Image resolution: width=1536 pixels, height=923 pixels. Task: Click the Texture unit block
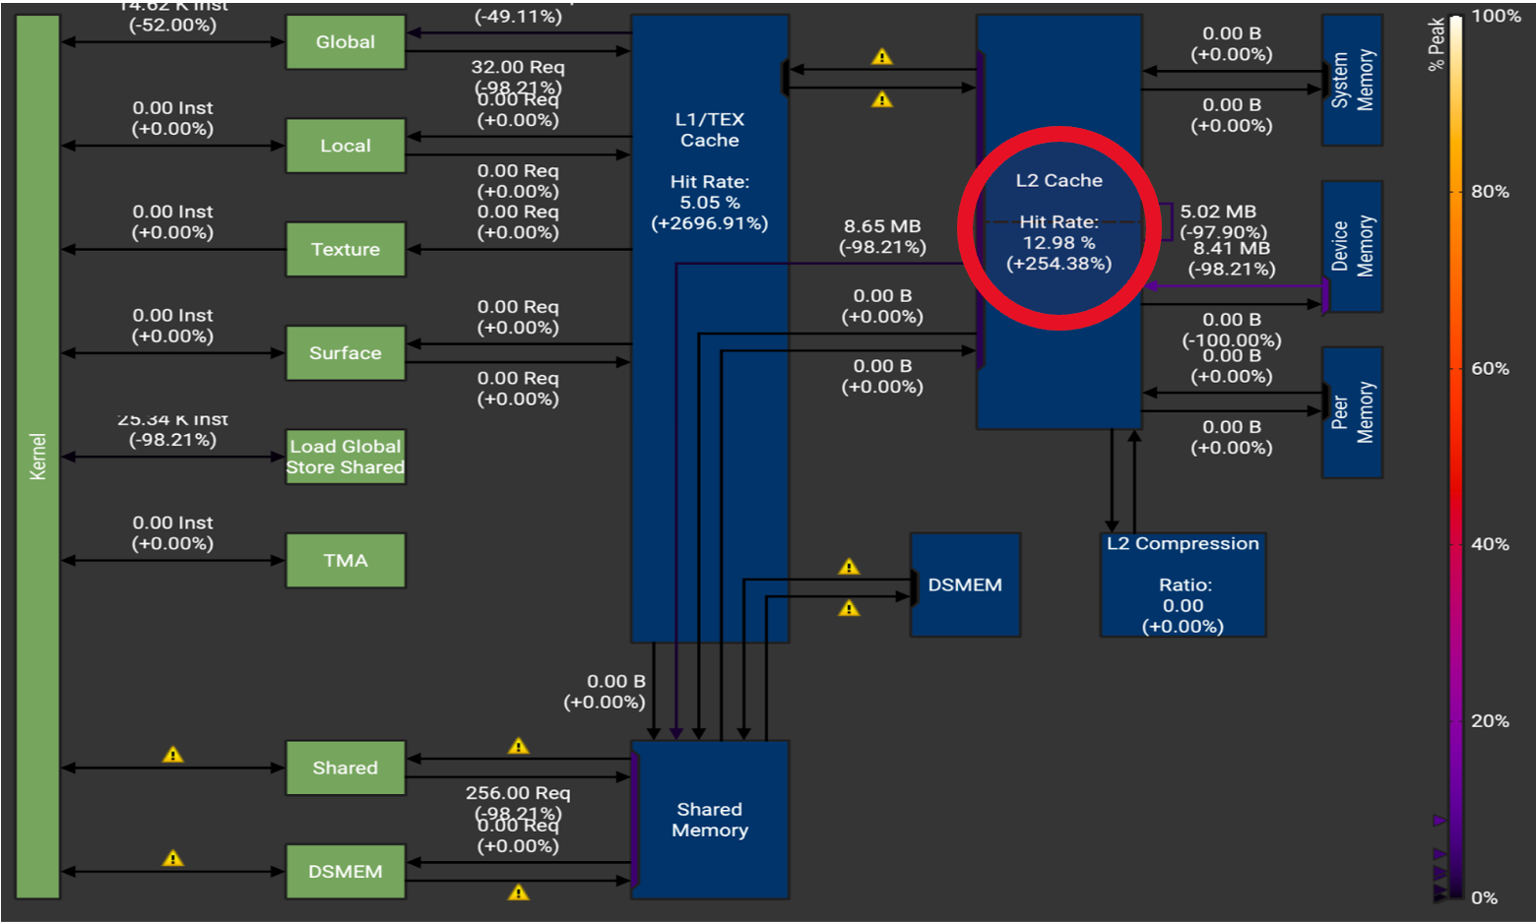[345, 249]
